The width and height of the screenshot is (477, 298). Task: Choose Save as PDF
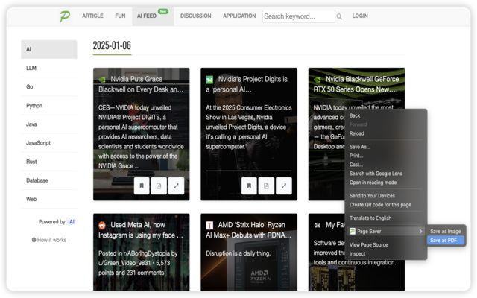click(x=446, y=240)
